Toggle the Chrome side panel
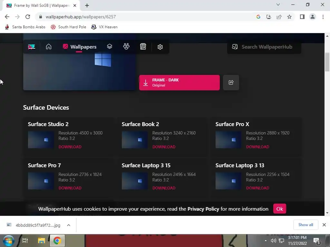The width and height of the screenshot is (330, 247). [x=302, y=17]
